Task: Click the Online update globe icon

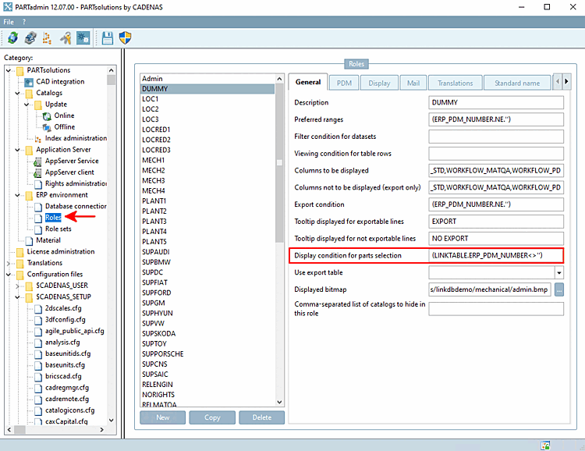Action: point(47,116)
